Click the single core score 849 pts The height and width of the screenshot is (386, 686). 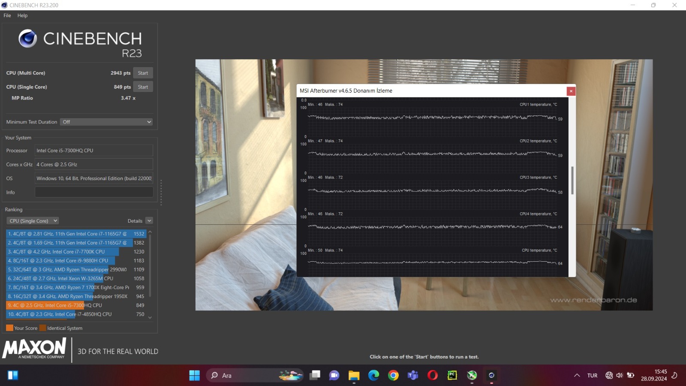[x=122, y=87]
